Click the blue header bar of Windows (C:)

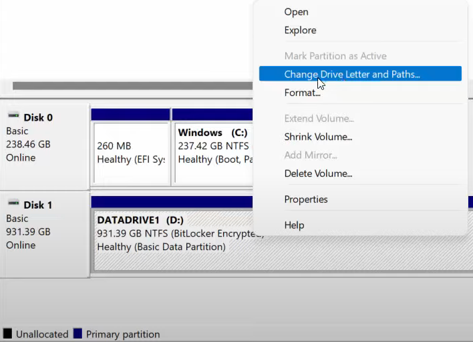212,114
